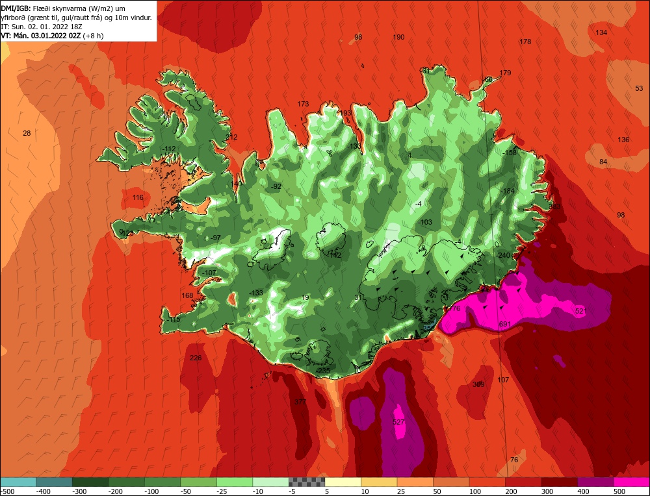
Task: Click the valid time 'VT: Mán. 03.01.2022 02Z'
Action: coord(40,36)
